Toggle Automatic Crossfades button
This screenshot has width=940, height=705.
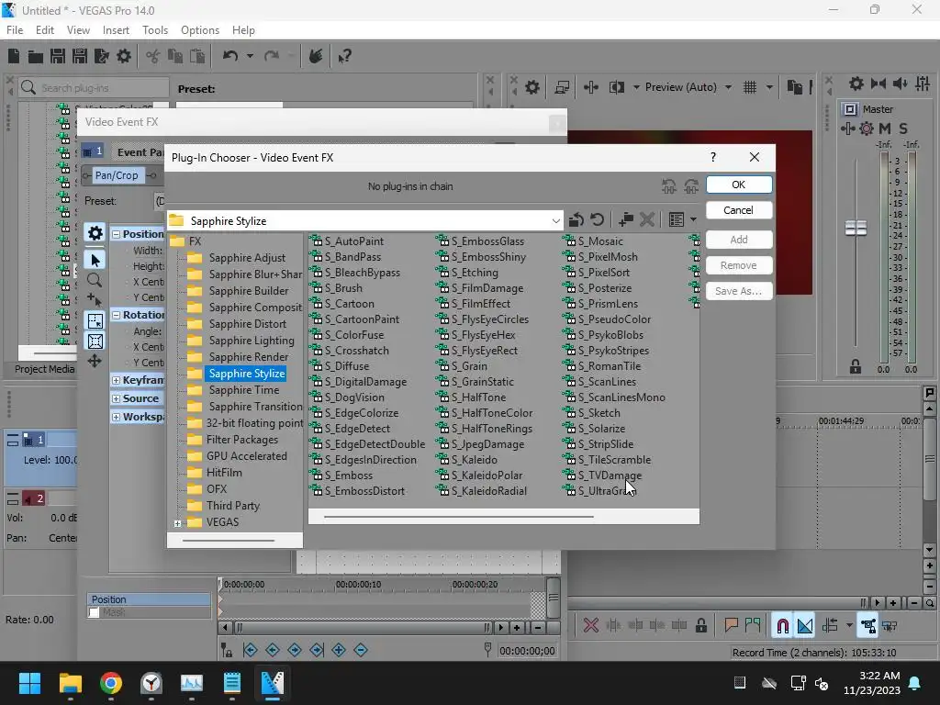tap(804, 626)
